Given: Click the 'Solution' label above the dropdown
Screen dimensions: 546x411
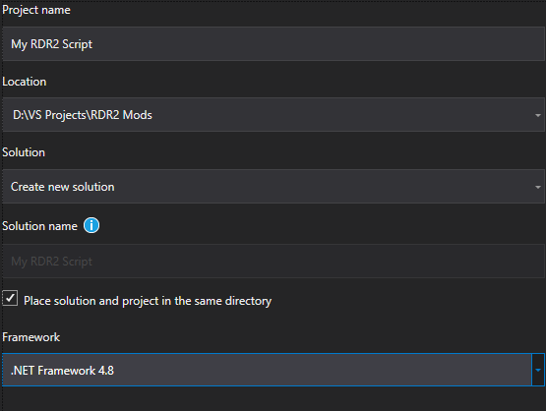Looking at the screenshot, I should [24, 152].
